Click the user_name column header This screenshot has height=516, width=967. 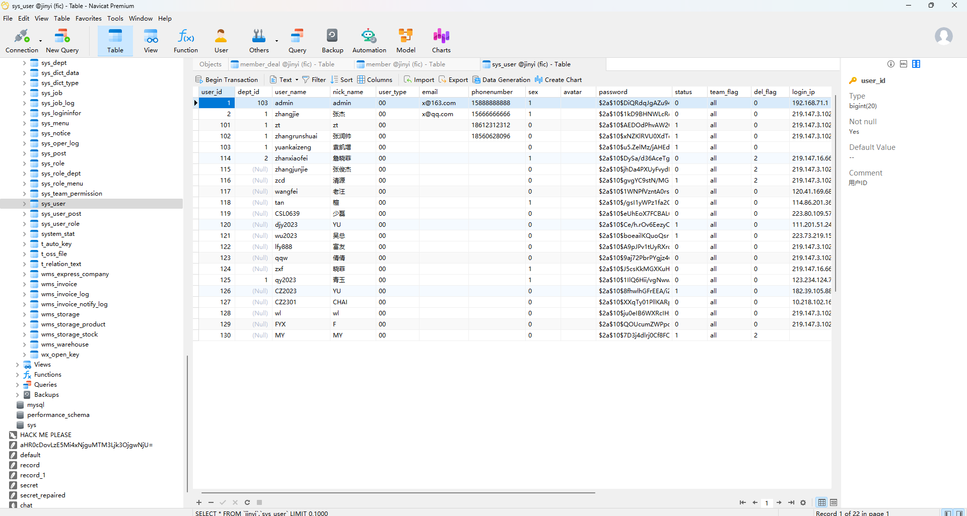(x=301, y=92)
